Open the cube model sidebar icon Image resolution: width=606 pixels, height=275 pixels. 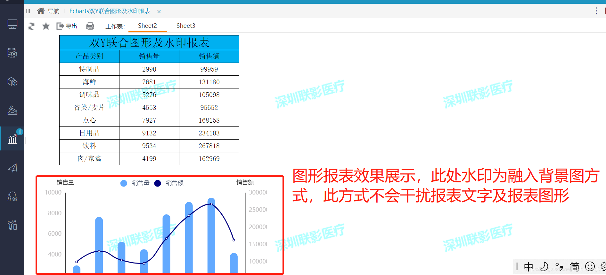(12, 81)
